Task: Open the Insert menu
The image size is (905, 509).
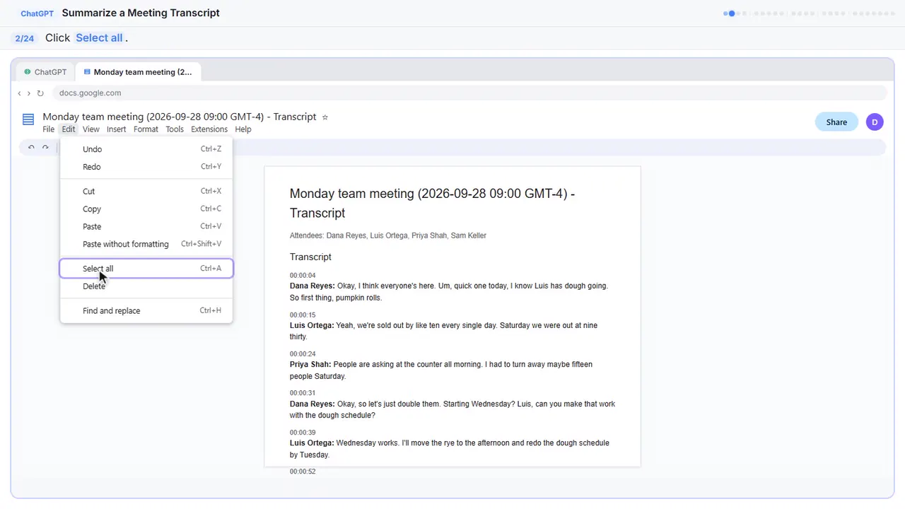Action: [117, 129]
